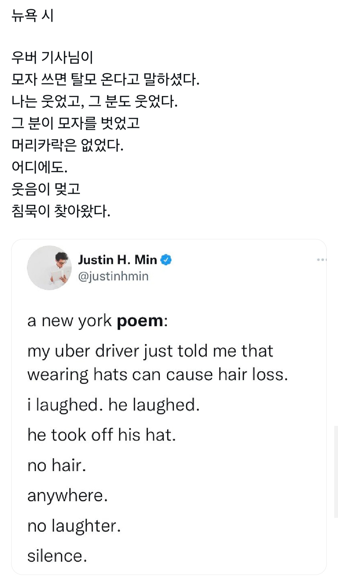Viewport: 338px width, 583px height.
Task: Click the @justinhmin handle
Action: pos(113,276)
